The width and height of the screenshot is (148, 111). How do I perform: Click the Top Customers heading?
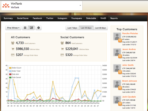pos(127,29)
